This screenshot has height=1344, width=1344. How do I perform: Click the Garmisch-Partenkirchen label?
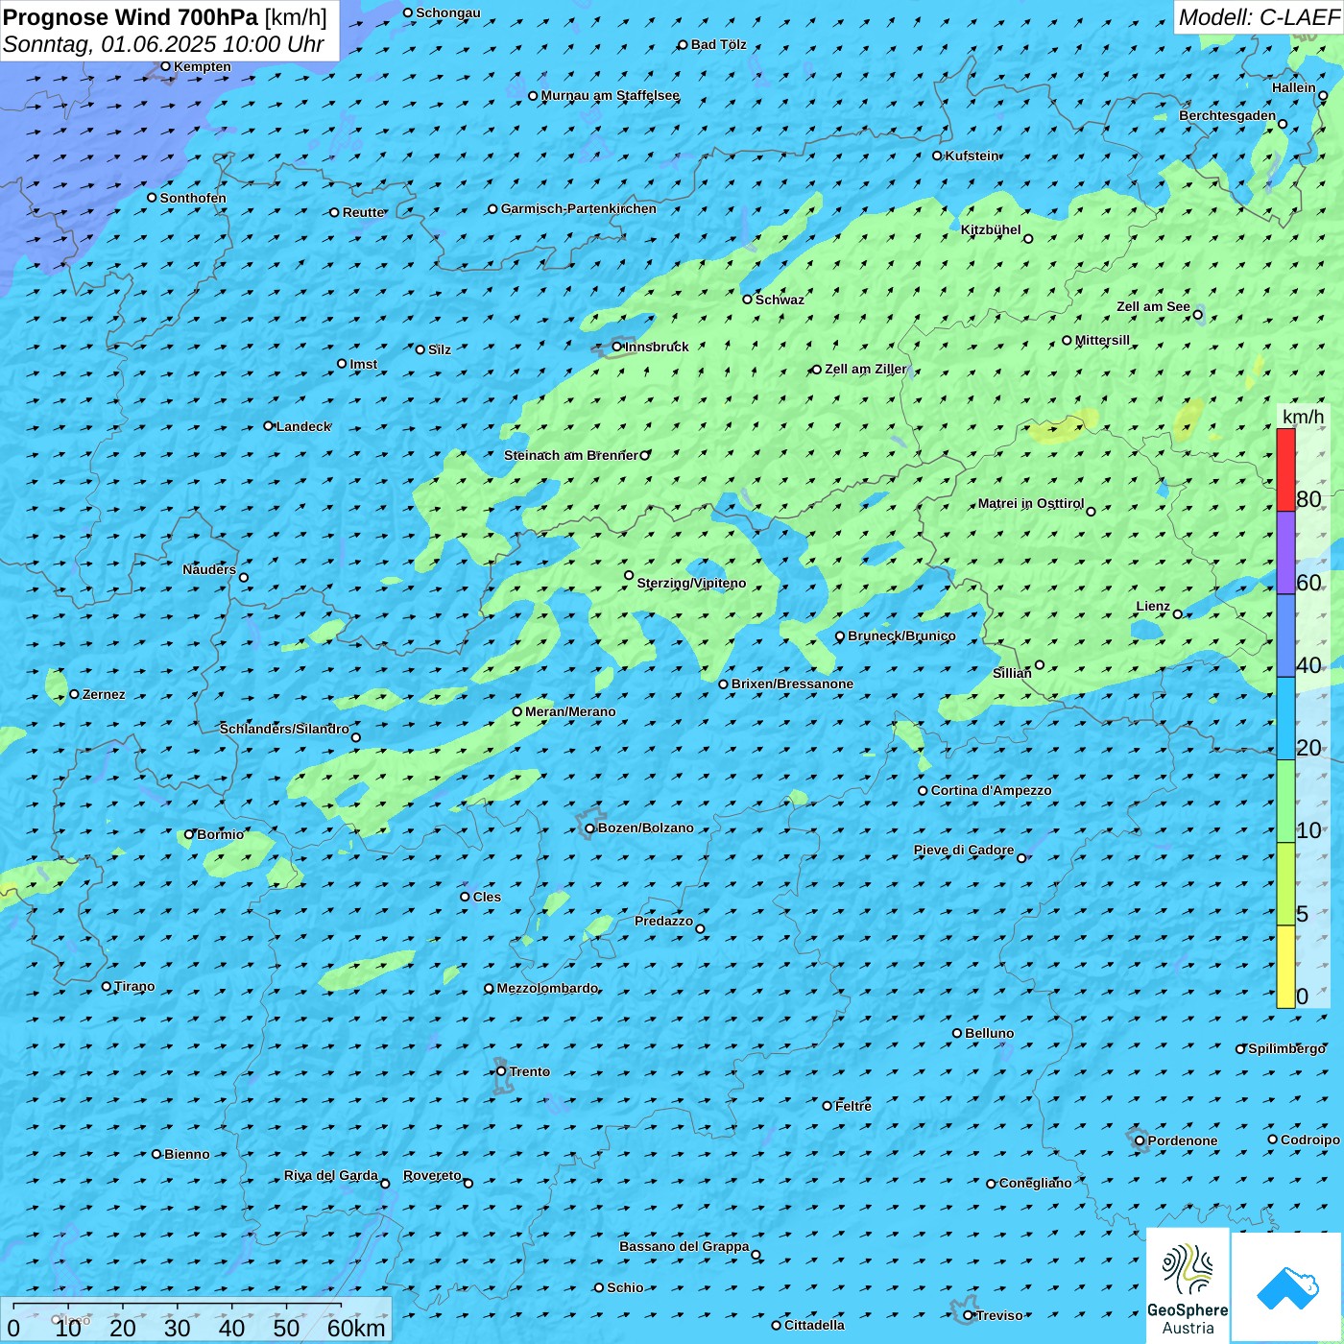(x=578, y=208)
